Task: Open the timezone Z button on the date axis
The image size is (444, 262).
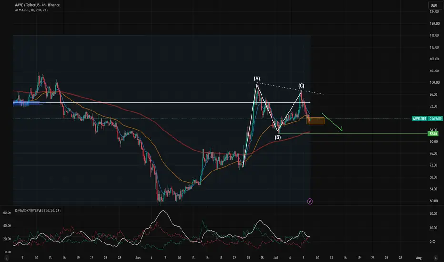Action: pyautogui.click(x=7, y=258)
